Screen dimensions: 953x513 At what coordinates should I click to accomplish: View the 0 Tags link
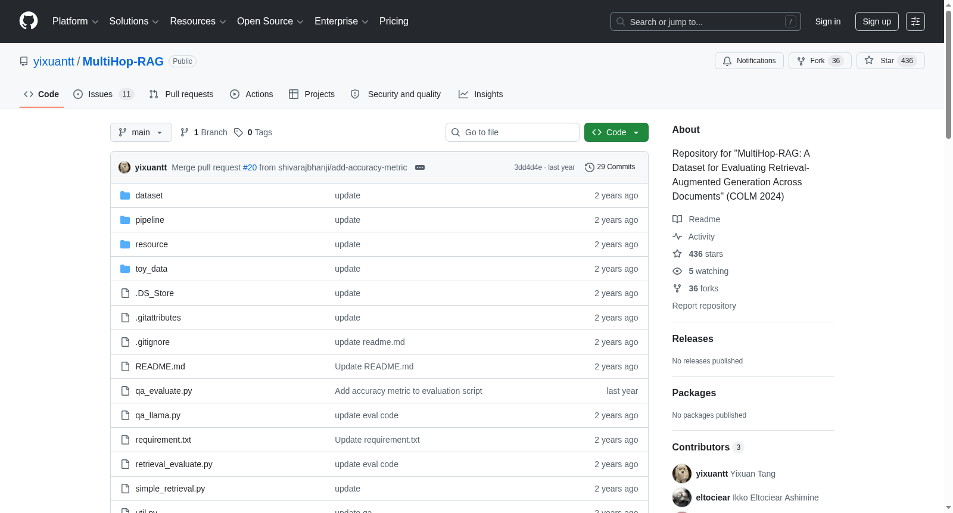pyautogui.click(x=253, y=132)
